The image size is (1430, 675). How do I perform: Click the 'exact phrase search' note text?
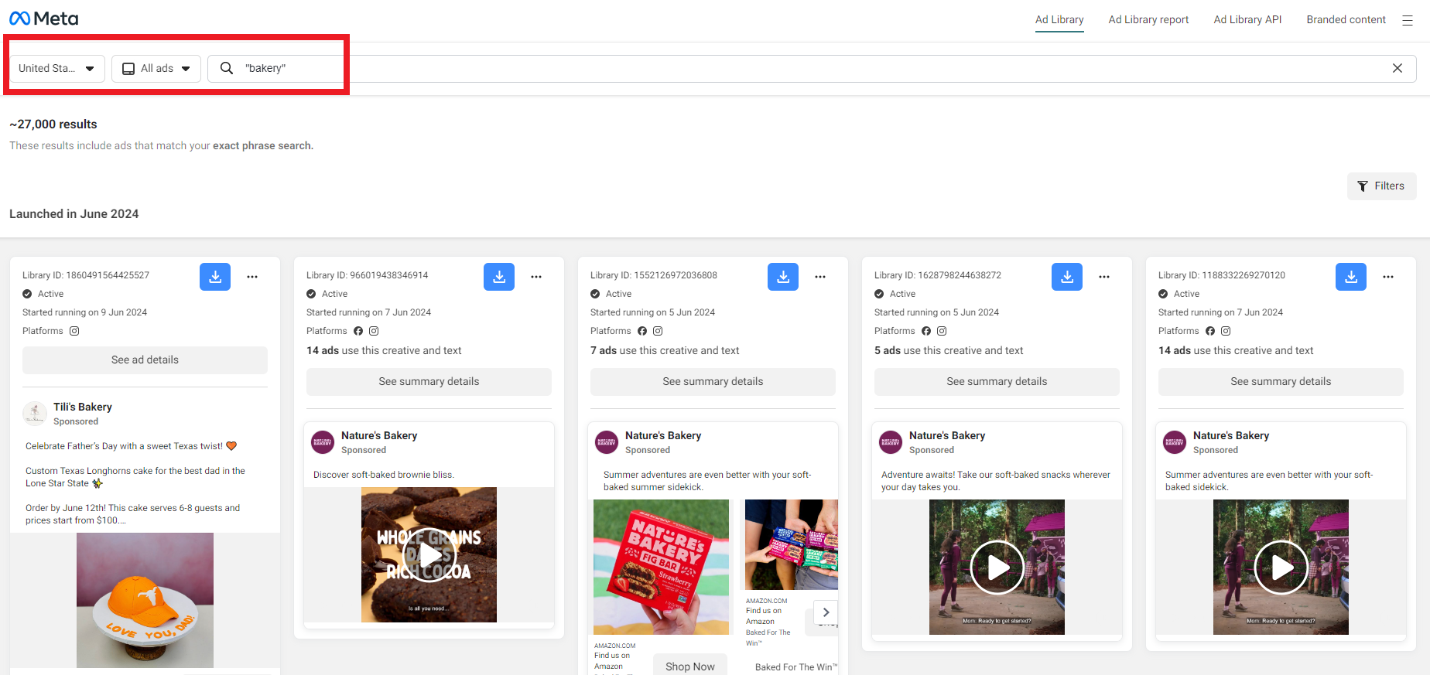click(x=262, y=146)
